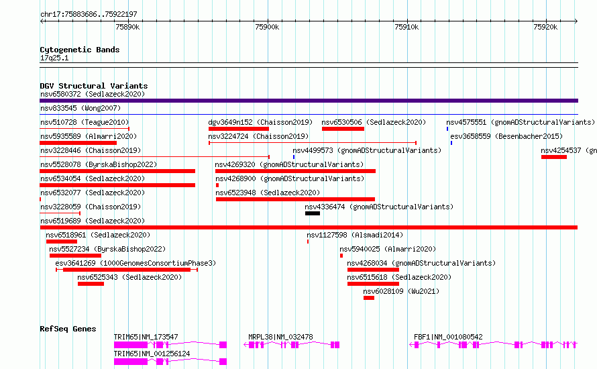Click the 75890k ruler tick label
597x369 pixels.
coord(127,27)
